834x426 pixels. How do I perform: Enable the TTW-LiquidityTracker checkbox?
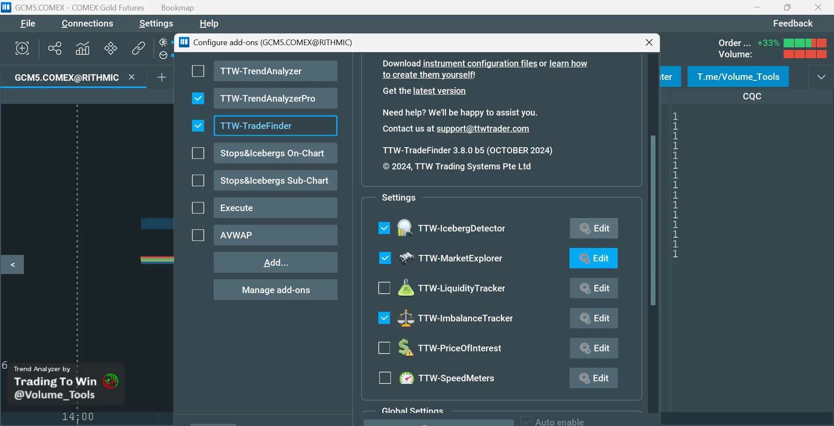pyautogui.click(x=384, y=288)
